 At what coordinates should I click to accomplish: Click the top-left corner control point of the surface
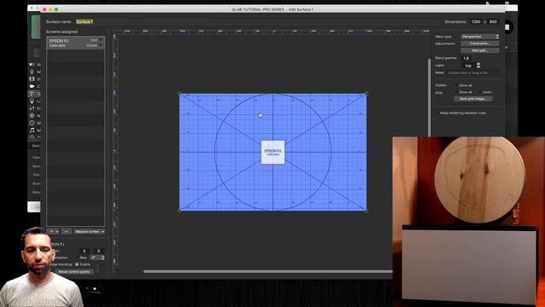[180, 94]
